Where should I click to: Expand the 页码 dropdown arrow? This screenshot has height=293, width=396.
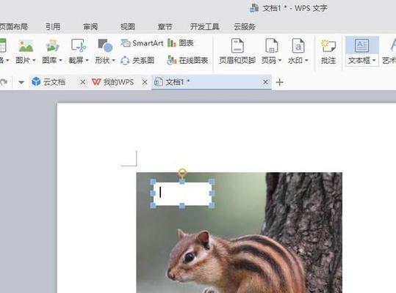click(x=280, y=60)
